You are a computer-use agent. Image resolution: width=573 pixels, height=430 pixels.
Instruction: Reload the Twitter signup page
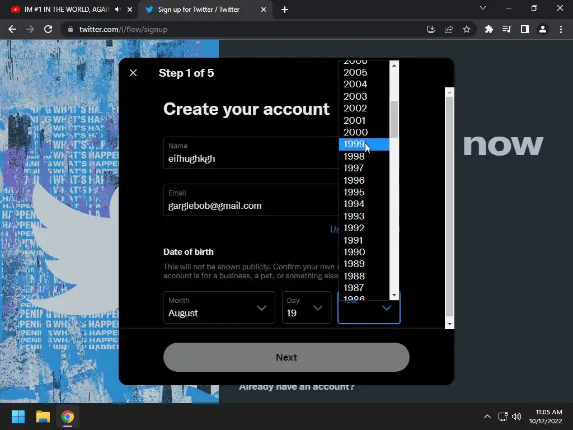pos(48,29)
